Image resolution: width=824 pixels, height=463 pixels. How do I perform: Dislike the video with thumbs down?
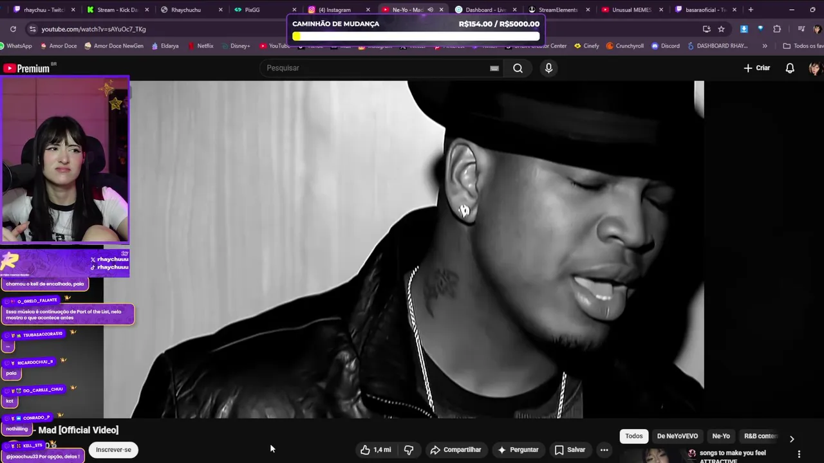click(x=409, y=449)
